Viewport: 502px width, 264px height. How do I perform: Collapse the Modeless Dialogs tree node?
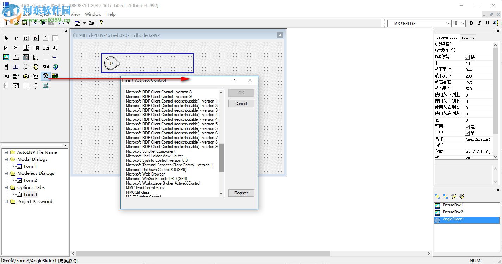point(6,173)
